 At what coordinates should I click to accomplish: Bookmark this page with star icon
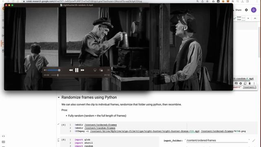(x=207, y=1)
